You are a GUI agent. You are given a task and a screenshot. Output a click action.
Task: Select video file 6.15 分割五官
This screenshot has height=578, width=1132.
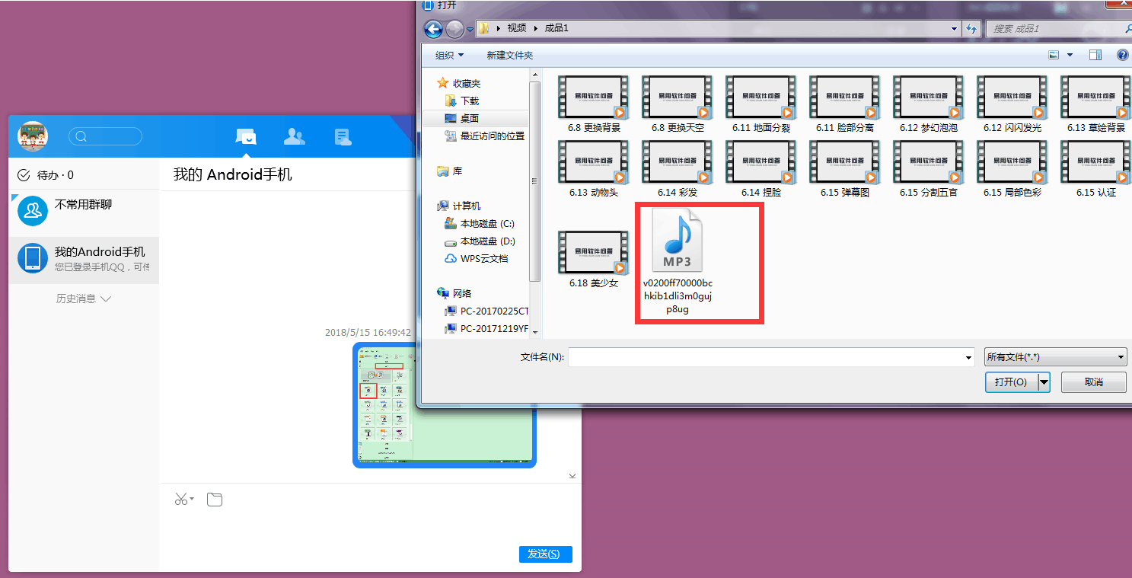tap(929, 169)
